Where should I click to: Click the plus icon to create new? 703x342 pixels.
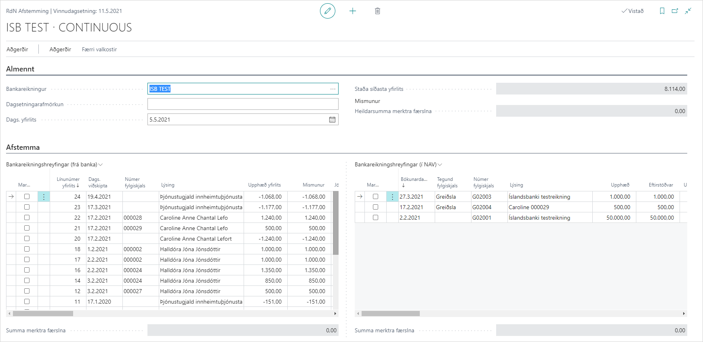tap(353, 11)
